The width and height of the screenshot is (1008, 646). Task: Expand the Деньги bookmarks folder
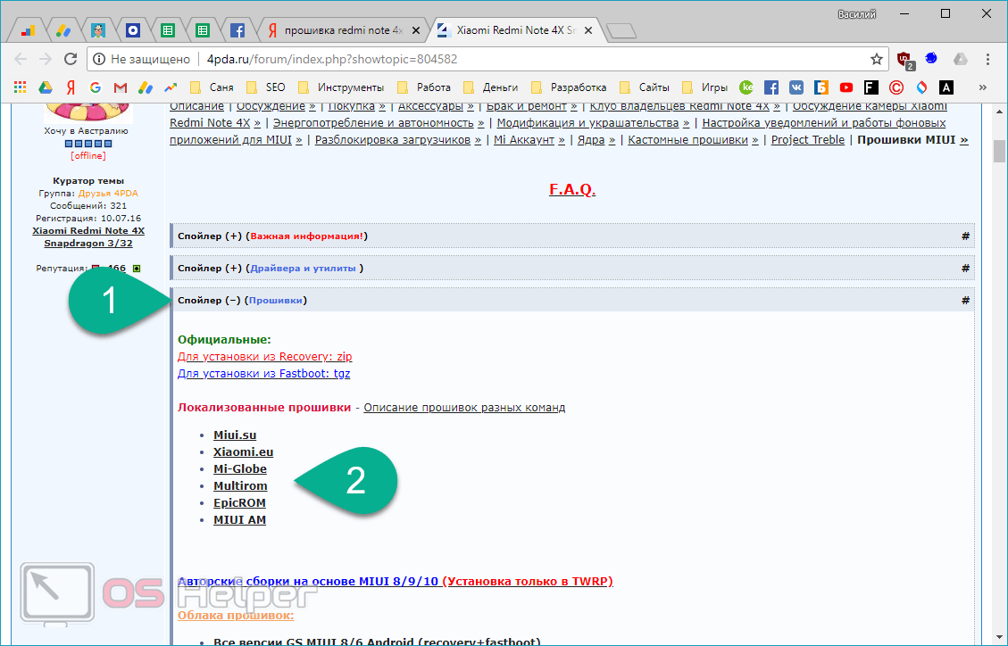pyautogui.click(x=490, y=87)
